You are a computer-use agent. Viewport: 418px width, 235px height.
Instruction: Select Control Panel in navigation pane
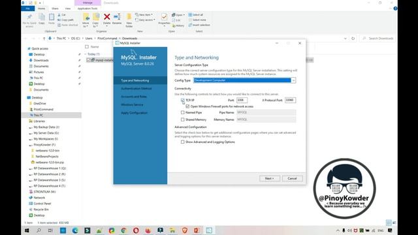pyautogui.click(x=42, y=204)
